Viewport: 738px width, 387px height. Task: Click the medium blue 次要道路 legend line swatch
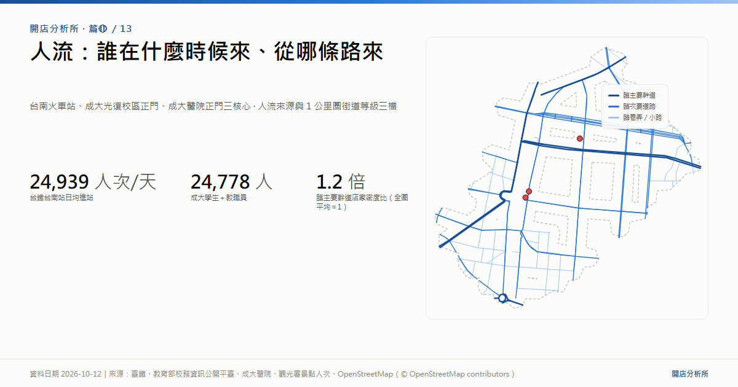pos(614,107)
